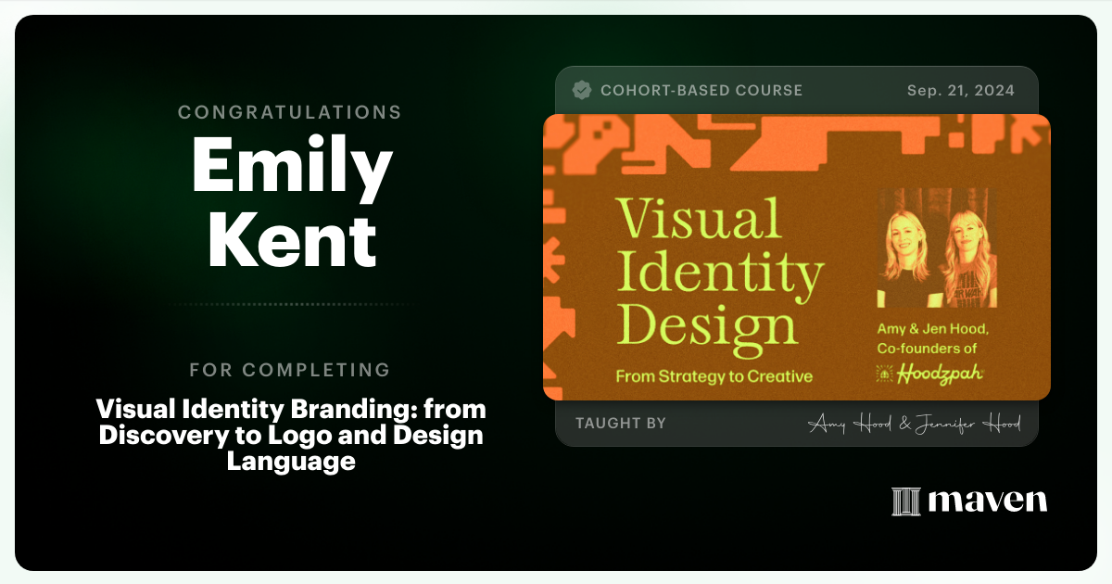Open the Visual Identity Branding course title link
Viewport: 1112px width, 584px height.
click(292, 435)
